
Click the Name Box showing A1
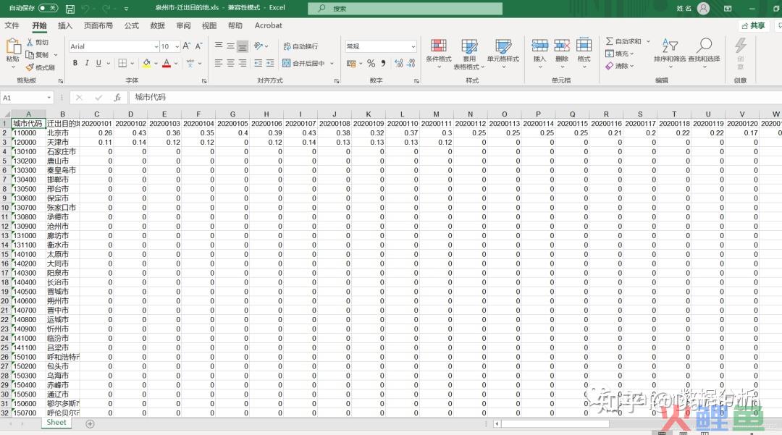pos(27,98)
